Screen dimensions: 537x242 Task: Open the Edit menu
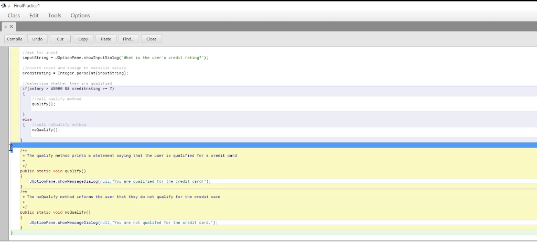[x=34, y=15]
